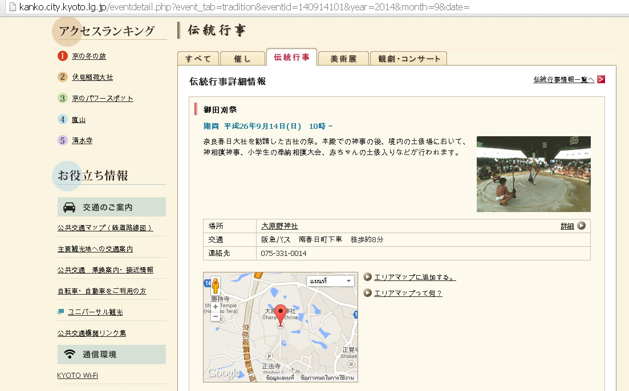Screen dimensions: 629x391
Task: Click the Google logo on the map
Action: [x=224, y=373]
